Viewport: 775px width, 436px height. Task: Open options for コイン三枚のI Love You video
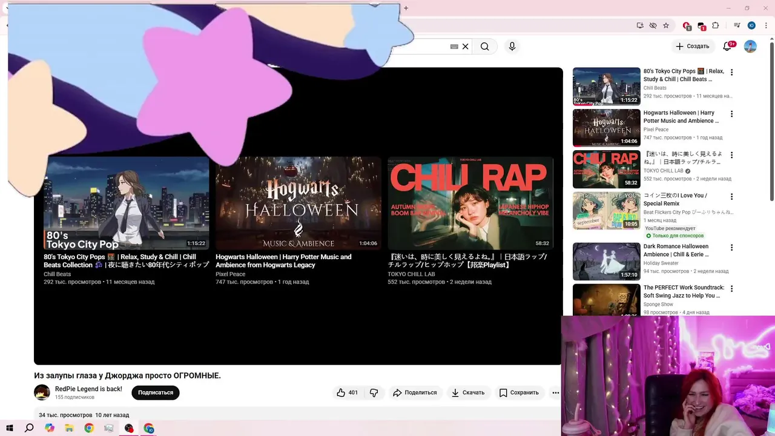click(x=731, y=197)
